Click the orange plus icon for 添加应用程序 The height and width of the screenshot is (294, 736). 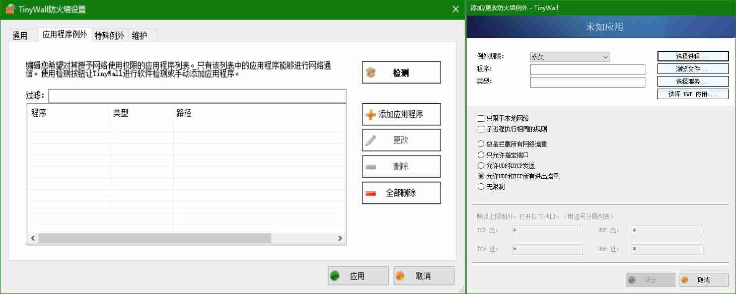click(x=371, y=115)
